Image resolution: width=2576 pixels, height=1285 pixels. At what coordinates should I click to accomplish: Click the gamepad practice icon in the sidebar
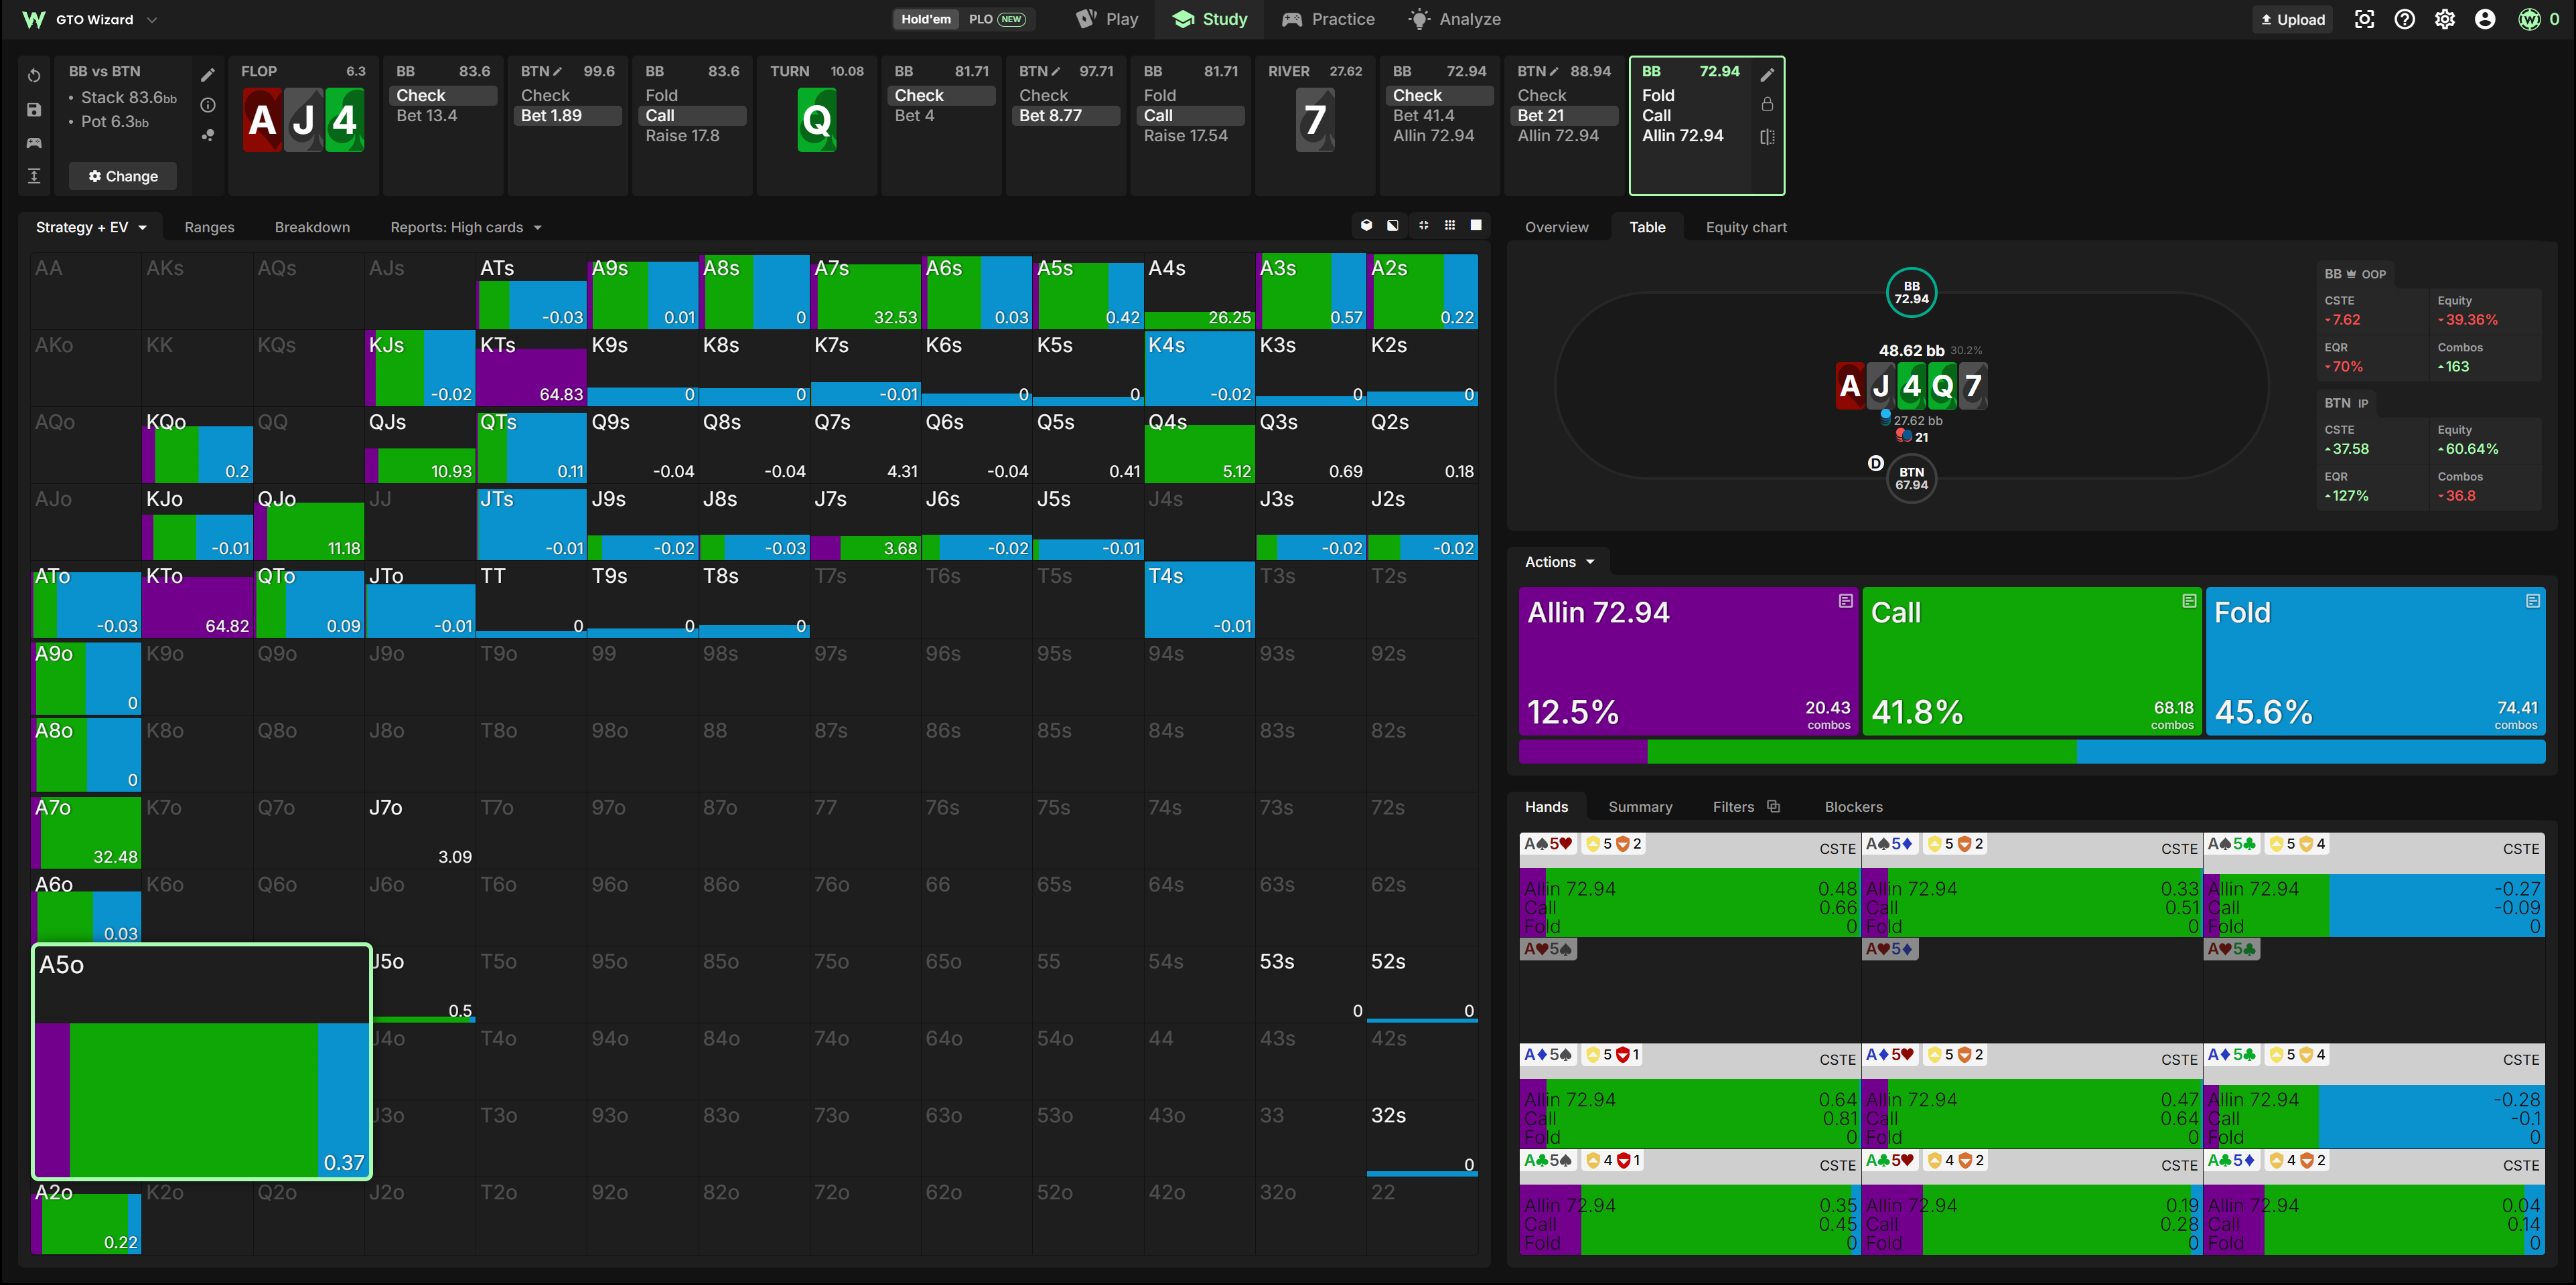pyautogui.click(x=34, y=143)
